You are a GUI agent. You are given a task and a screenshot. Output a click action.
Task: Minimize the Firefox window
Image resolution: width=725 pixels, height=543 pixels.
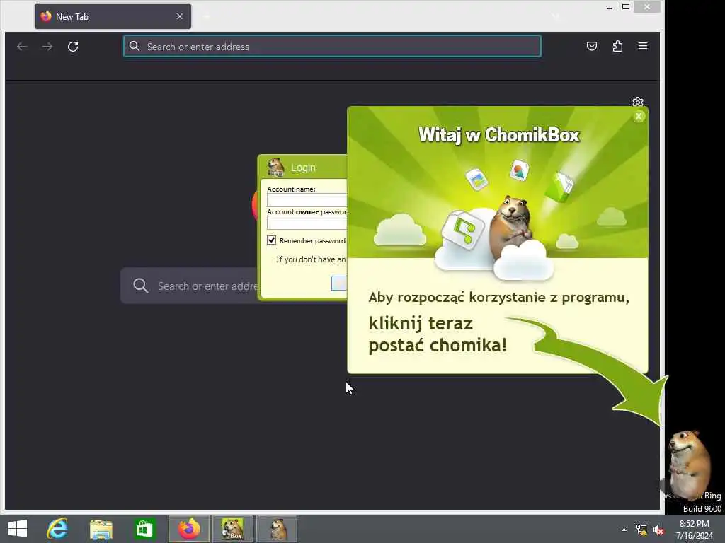pyautogui.click(x=610, y=7)
